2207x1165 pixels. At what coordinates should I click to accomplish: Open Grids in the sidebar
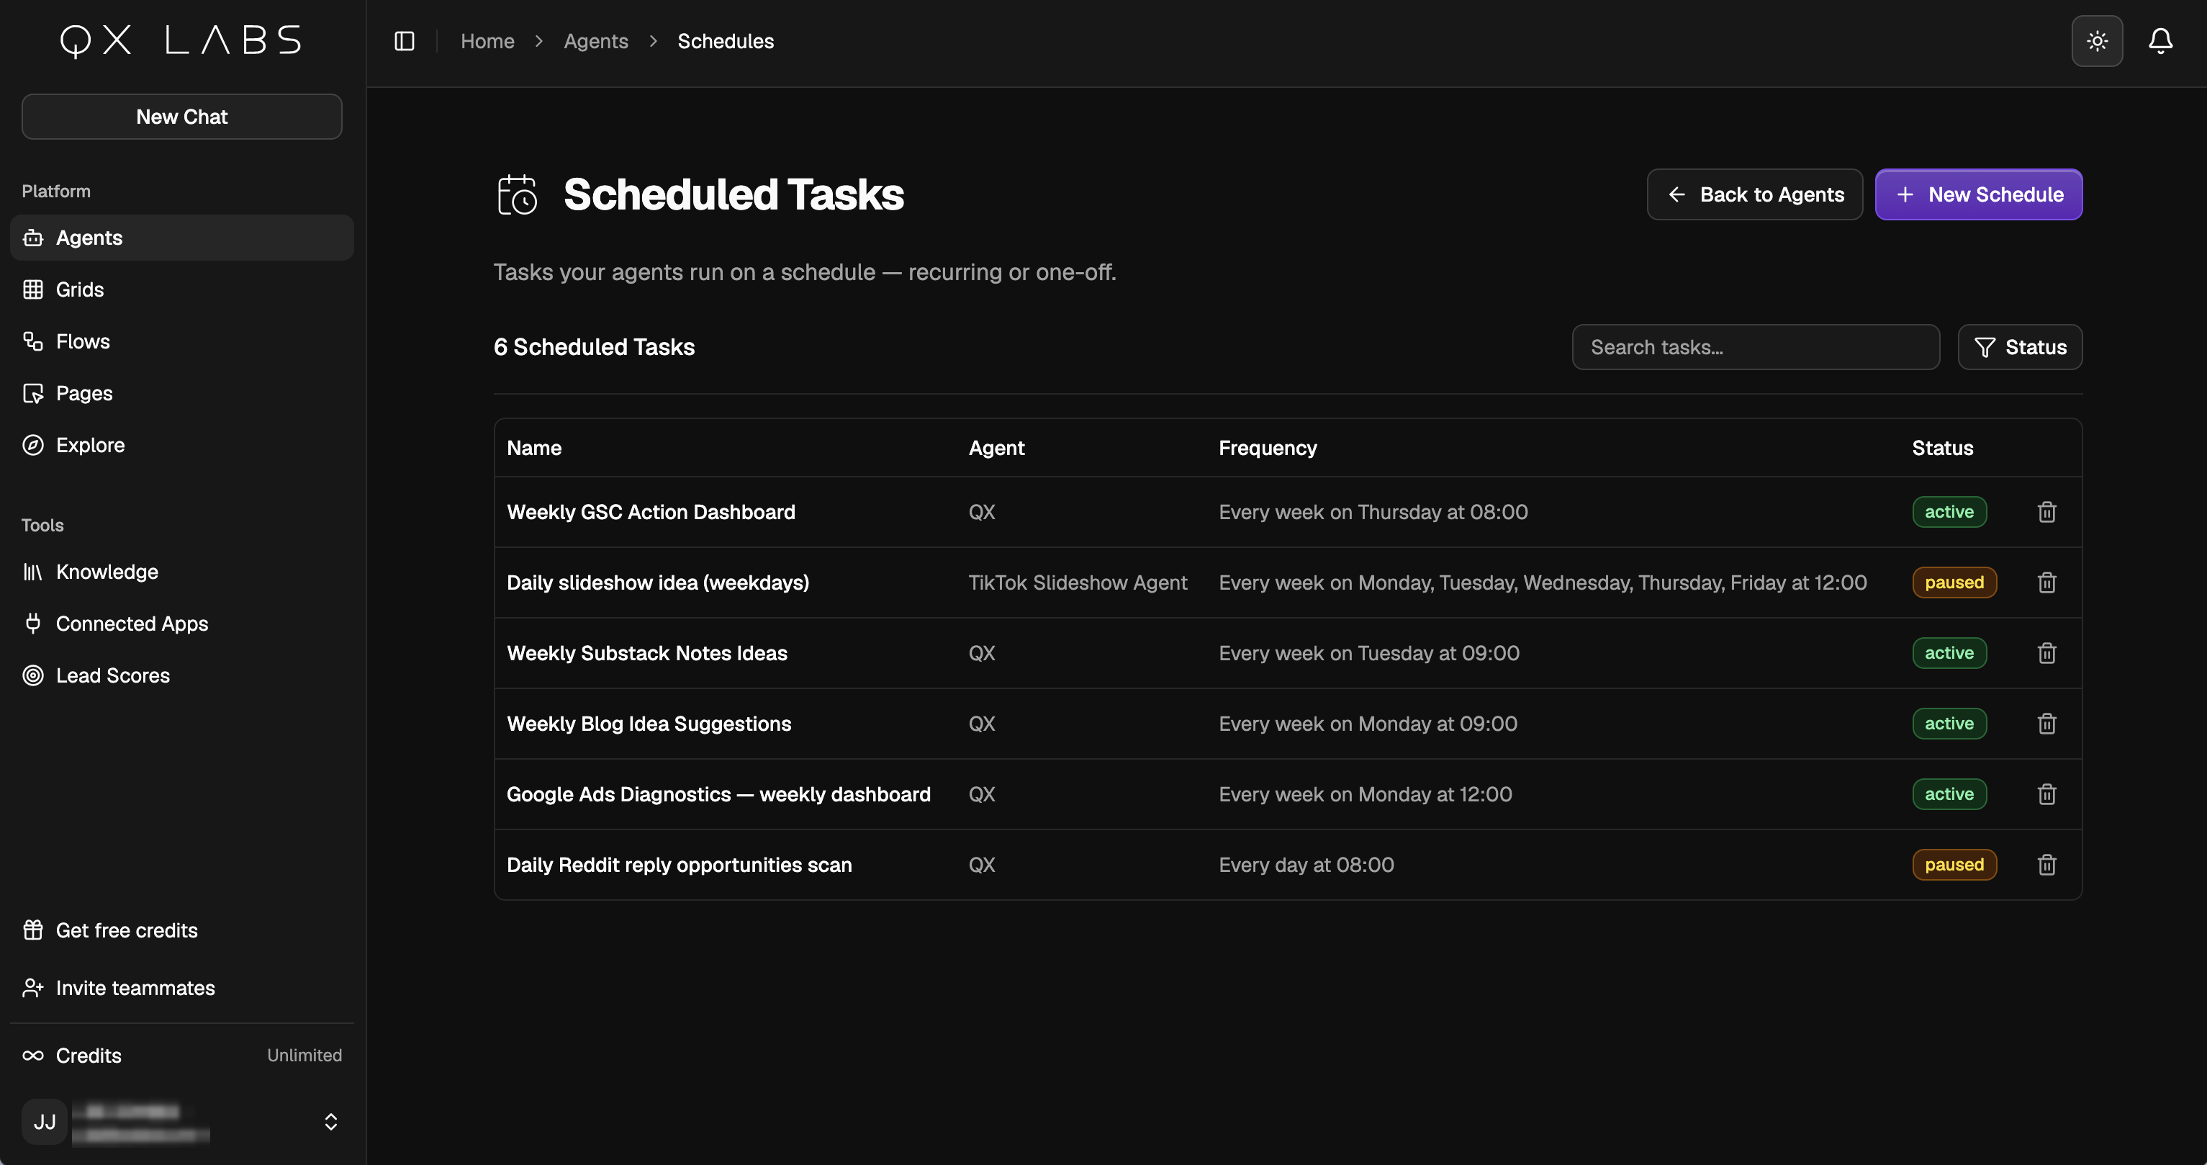[x=181, y=289]
